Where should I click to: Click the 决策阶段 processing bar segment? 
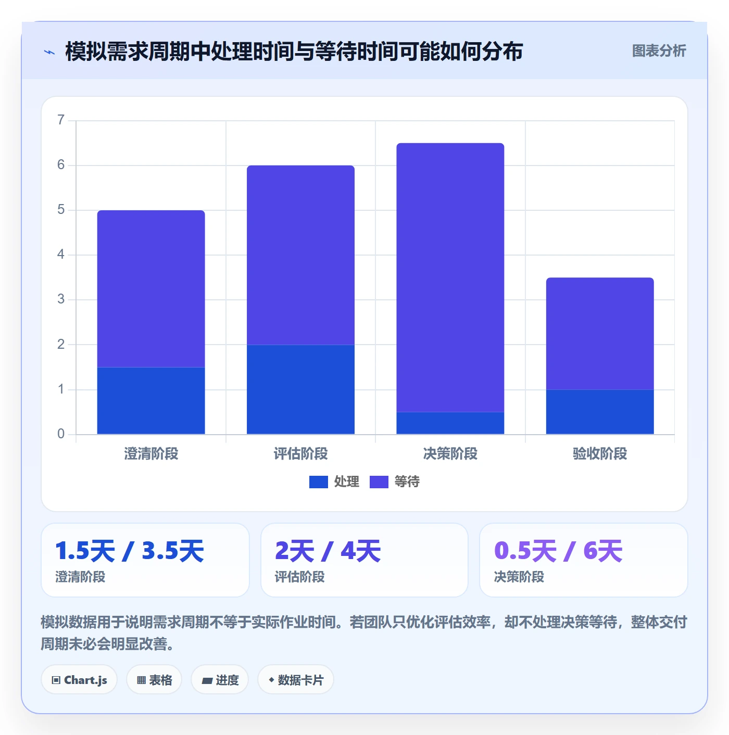[x=450, y=423]
